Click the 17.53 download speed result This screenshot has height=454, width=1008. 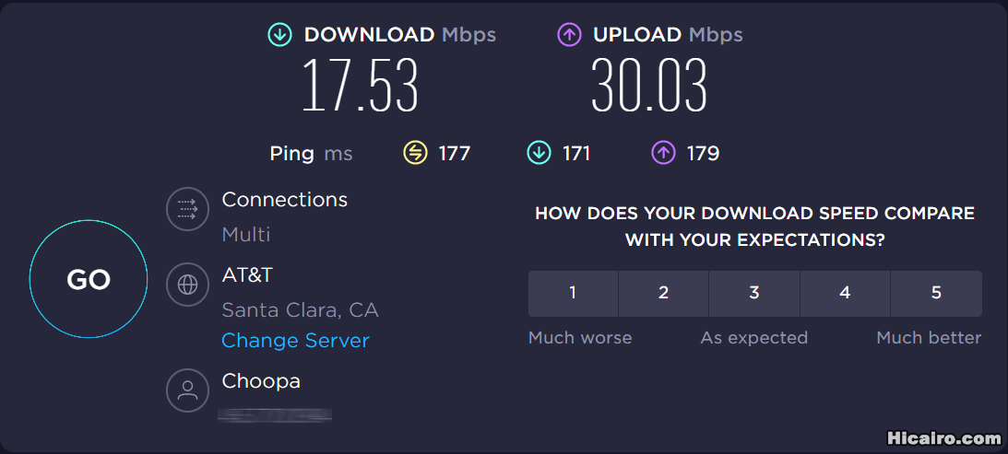click(x=360, y=85)
